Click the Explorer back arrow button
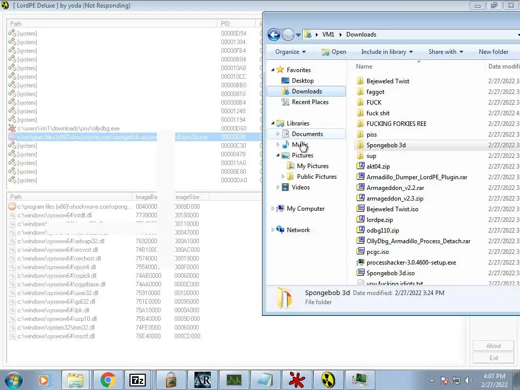This screenshot has width=520, height=390. tap(274, 35)
